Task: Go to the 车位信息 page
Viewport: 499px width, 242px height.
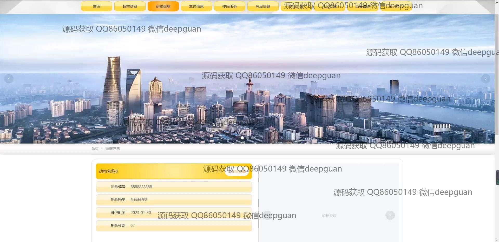Action: click(196, 6)
